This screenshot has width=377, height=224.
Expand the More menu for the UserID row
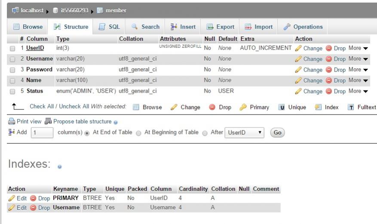click(x=358, y=48)
